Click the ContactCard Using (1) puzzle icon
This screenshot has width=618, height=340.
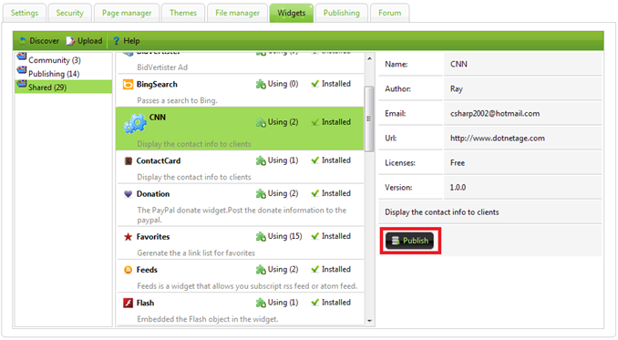[261, 160]
